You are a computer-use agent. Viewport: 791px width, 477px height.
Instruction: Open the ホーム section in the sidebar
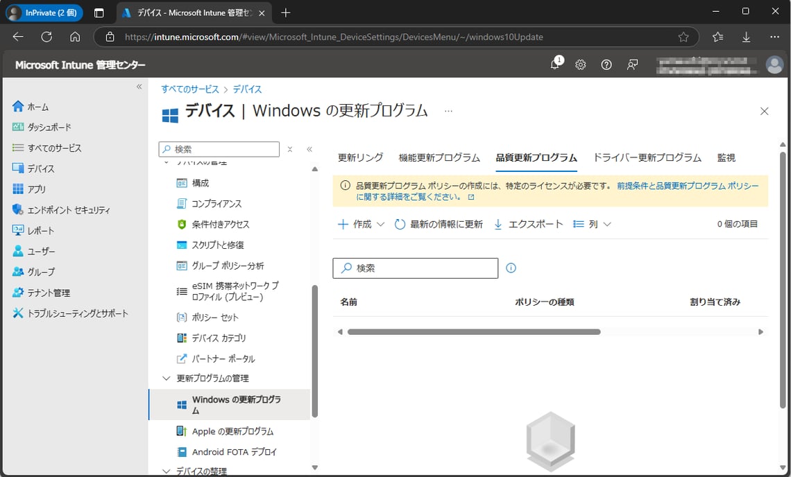(x=35, y=106)
